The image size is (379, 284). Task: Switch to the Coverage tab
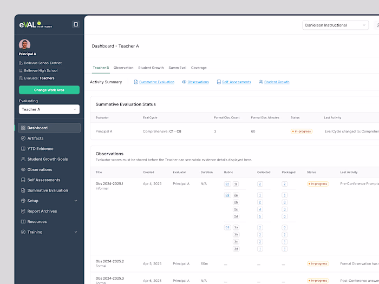(x=199, y=68)
